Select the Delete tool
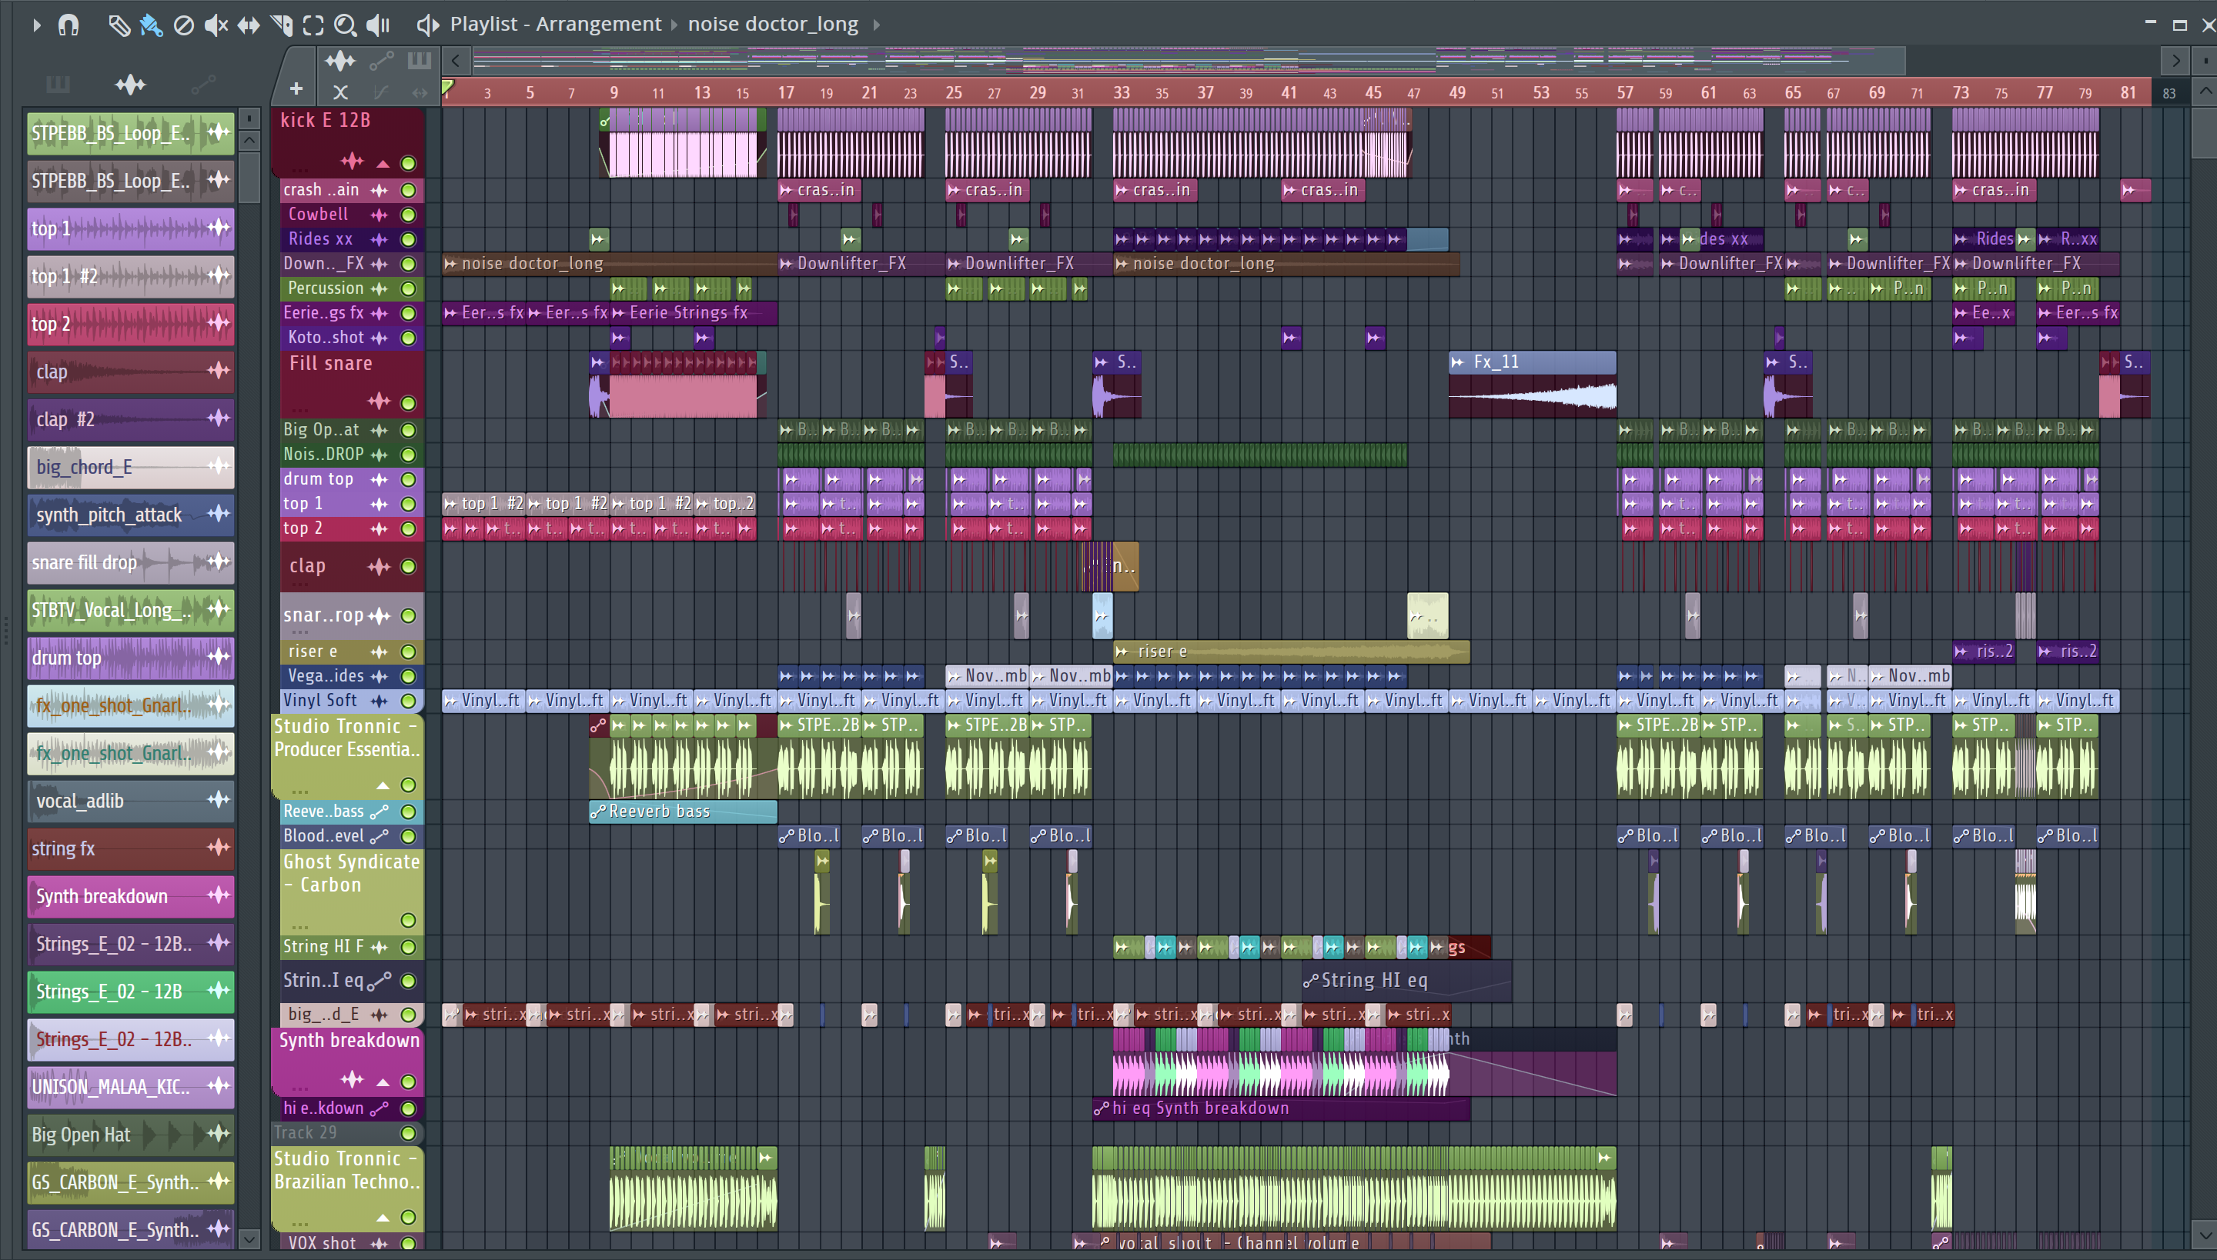 (183, 25)
